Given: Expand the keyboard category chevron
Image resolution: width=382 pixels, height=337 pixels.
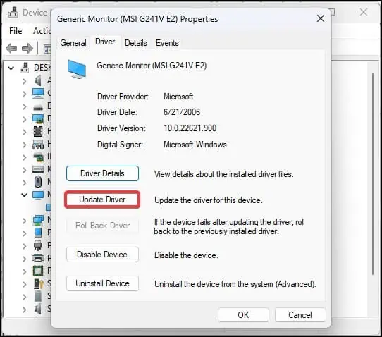Looking at the screenshot, I should [24, 169].
